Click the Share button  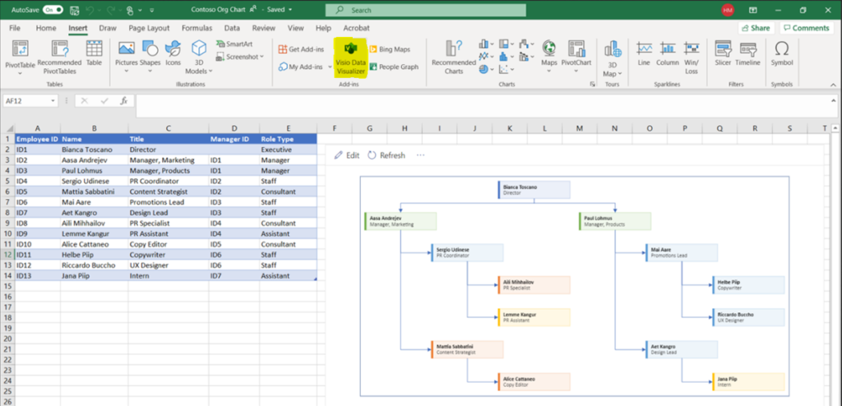click(754, 28)
